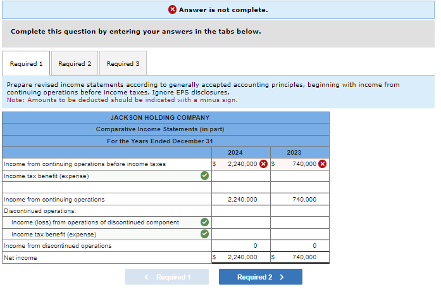This screenshot has height=296, width=441.
Task: Click the green check on the continuing-operations Income tax benefit row
Action: click(x=205, y=176)
